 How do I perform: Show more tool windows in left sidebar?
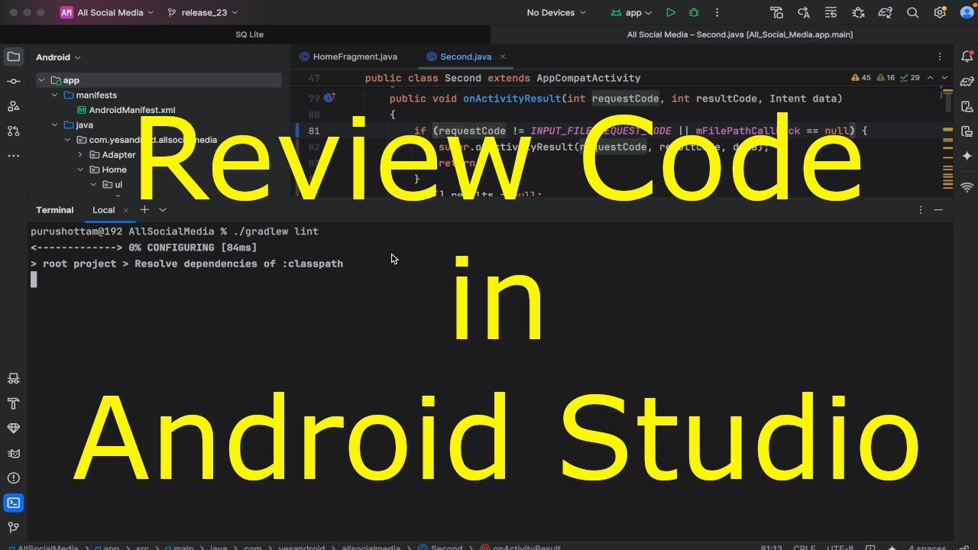[x=13, y=155]
